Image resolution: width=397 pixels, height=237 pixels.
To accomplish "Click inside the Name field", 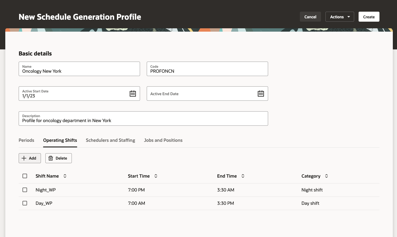I will (79, 71).
